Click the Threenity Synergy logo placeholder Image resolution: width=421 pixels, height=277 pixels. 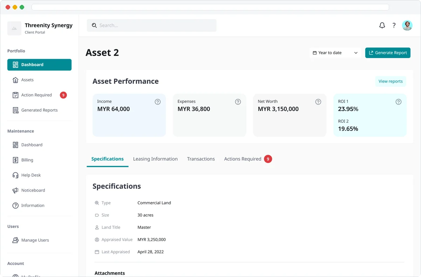(x=14, y=28)
